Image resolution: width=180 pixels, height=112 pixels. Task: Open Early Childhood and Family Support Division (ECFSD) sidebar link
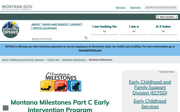(x=150, y=87)
